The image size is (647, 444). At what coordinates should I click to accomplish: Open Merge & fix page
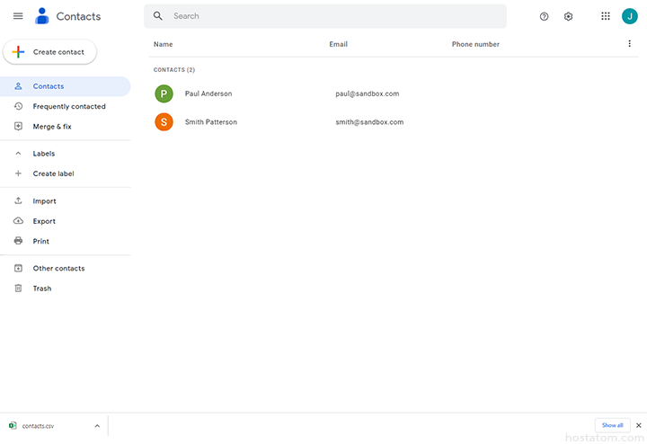coord(52,127)
